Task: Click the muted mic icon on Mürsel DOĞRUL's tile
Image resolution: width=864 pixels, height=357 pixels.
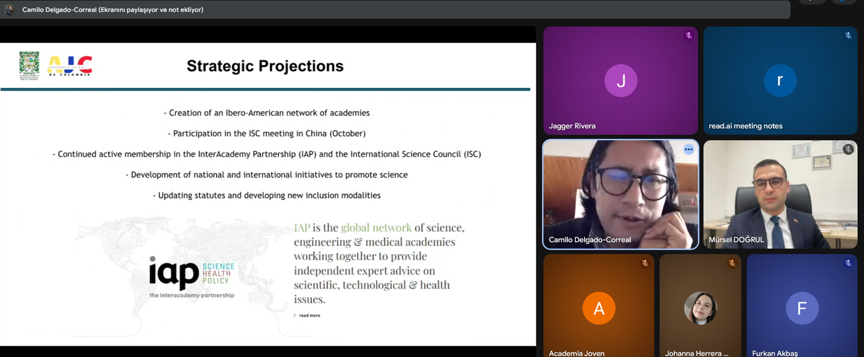Action: tap(848, 150)
